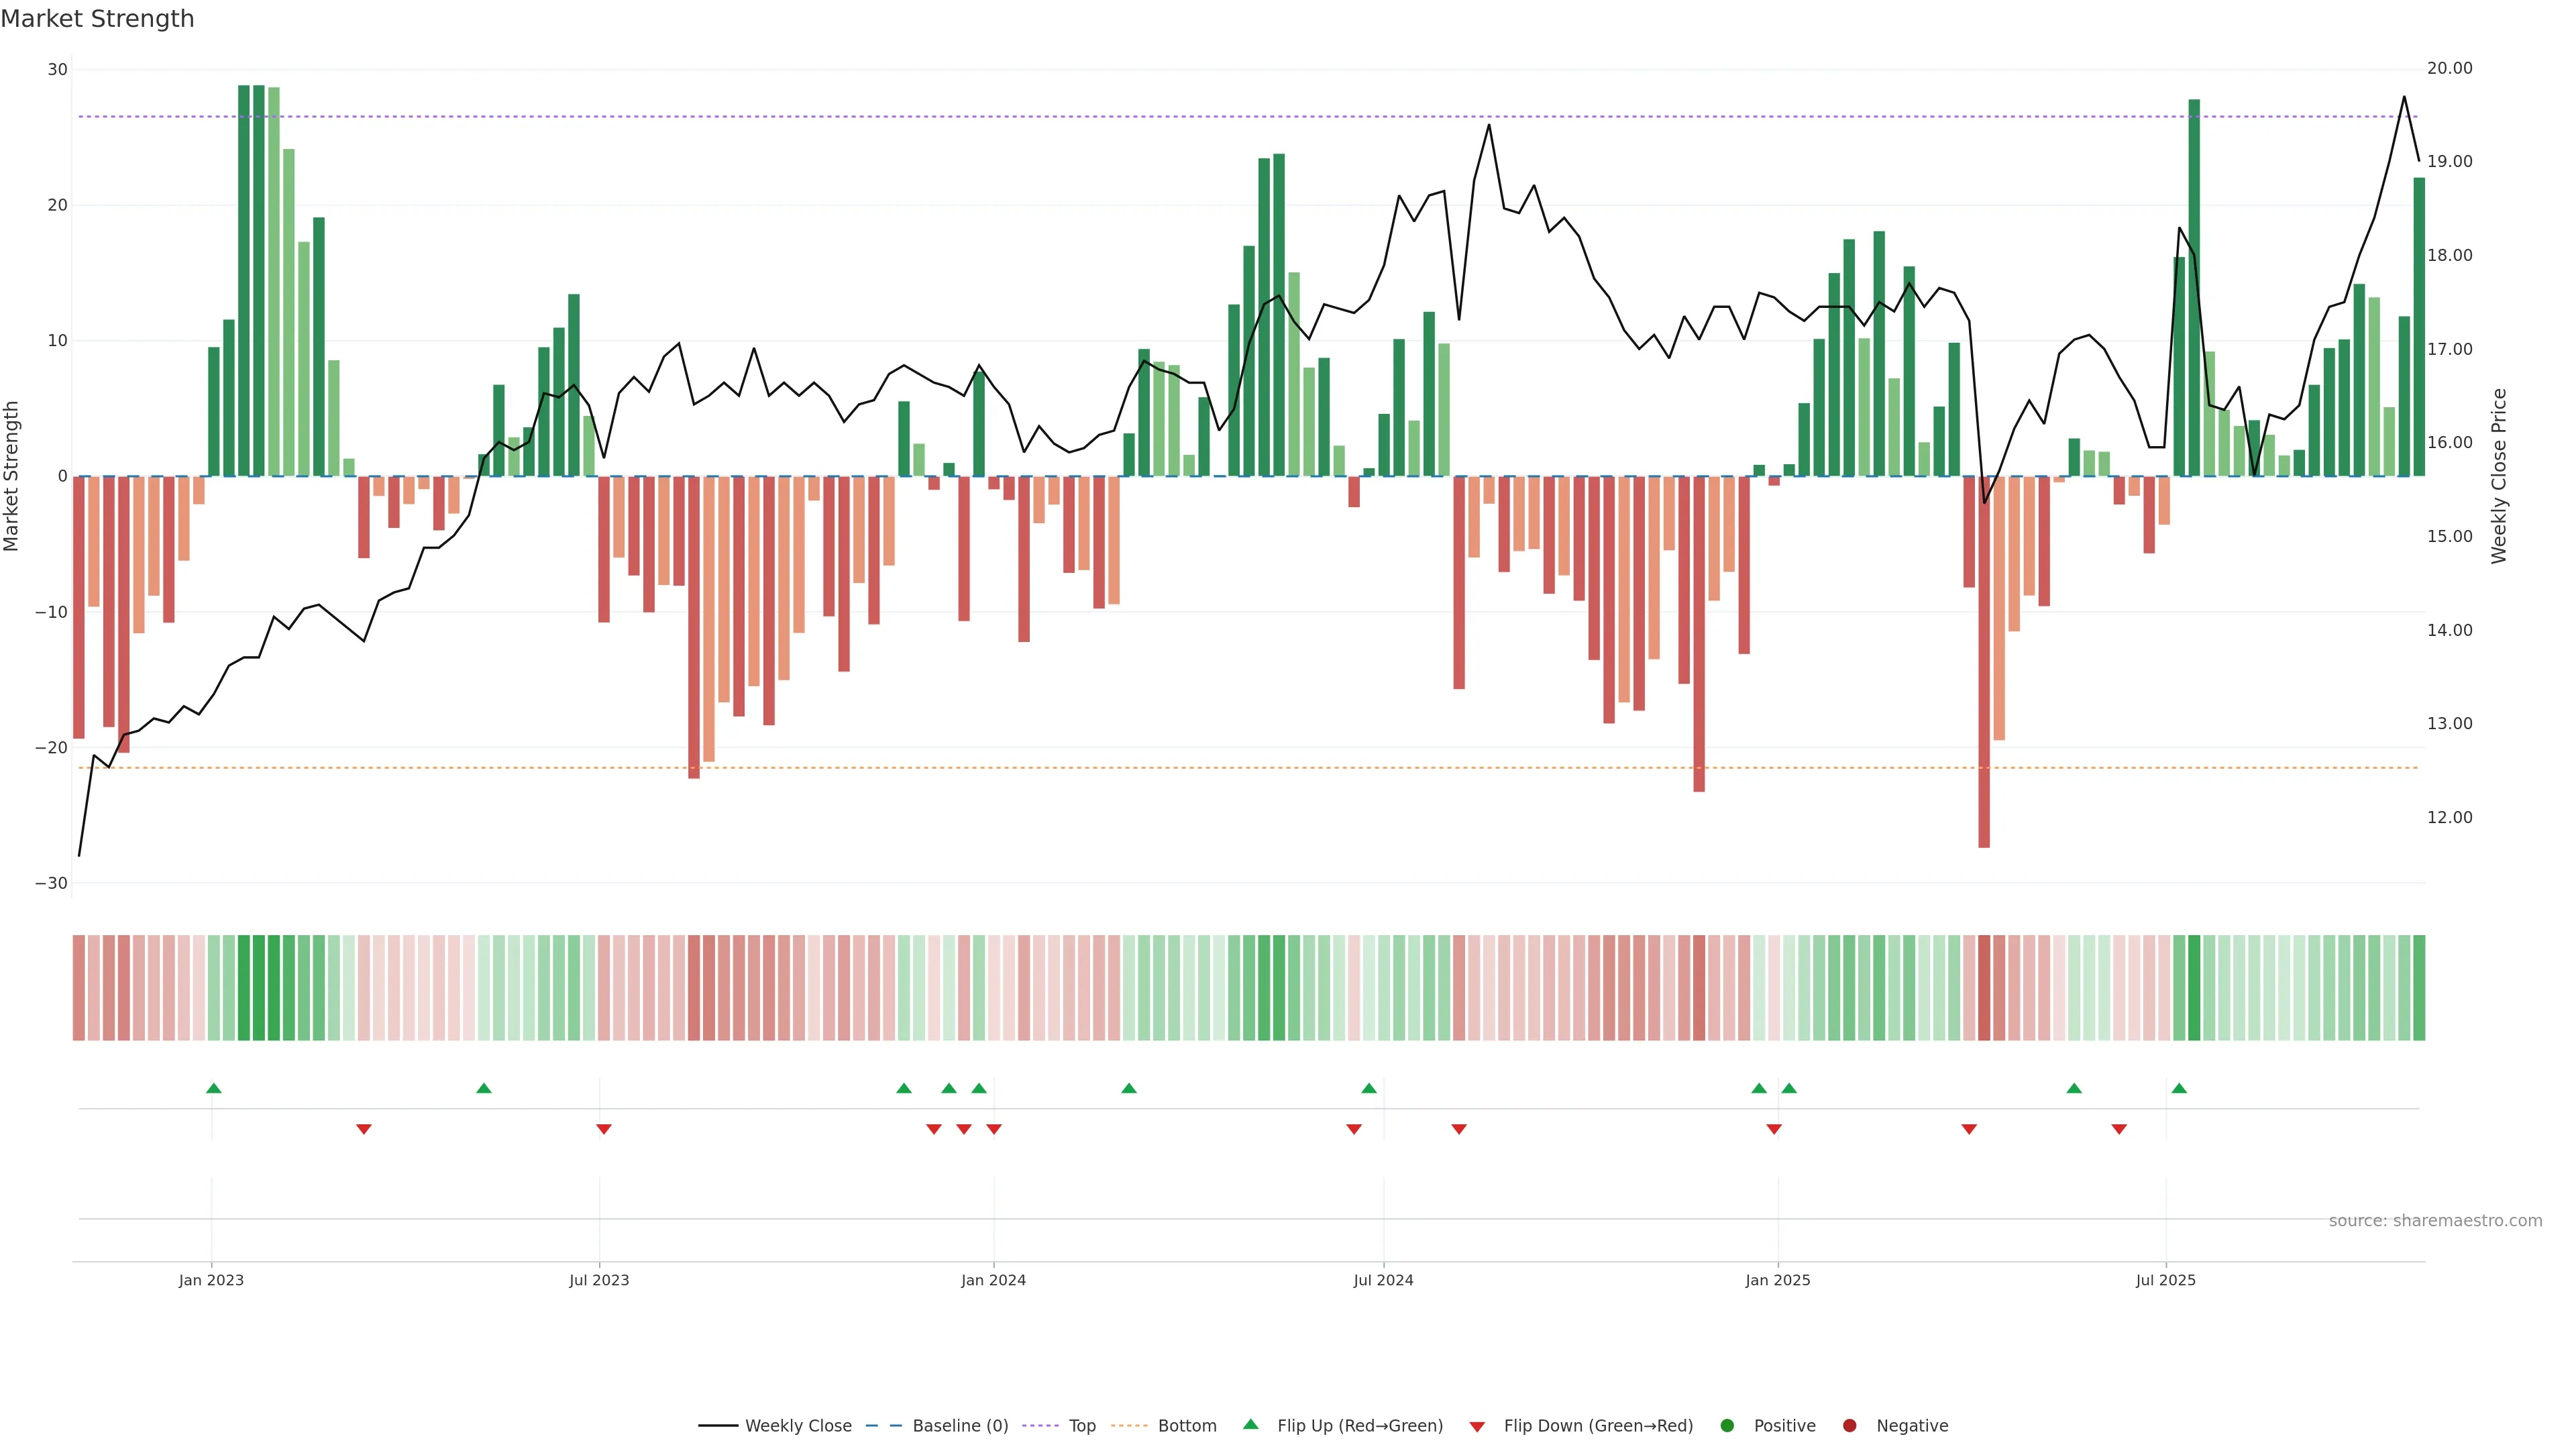Click the last green flip-up marker near Jul 2025

2179,1088
